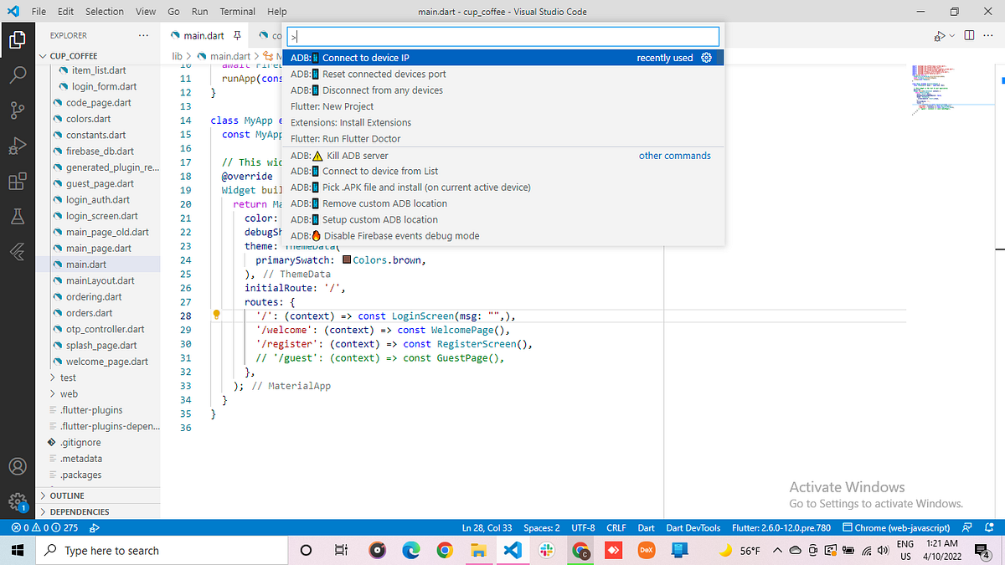Image resolution: width=1005 pixels, height=565 pixels.
Task: Open the Run and Debug view
Action: [18, 146]
